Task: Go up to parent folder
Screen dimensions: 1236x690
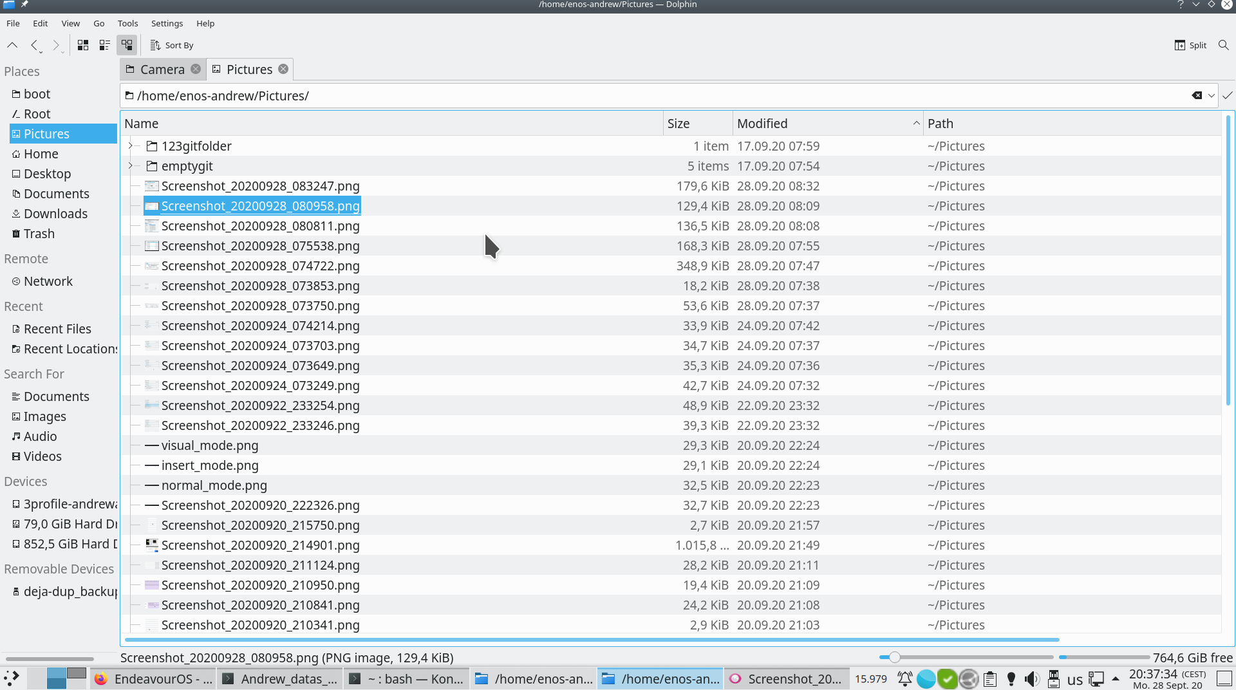Action: coord(12,45)
